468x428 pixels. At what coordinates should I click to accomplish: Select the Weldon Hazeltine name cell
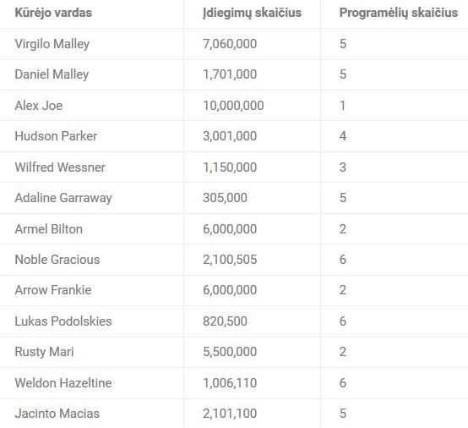pyautogui.click(x=63, y=383)
